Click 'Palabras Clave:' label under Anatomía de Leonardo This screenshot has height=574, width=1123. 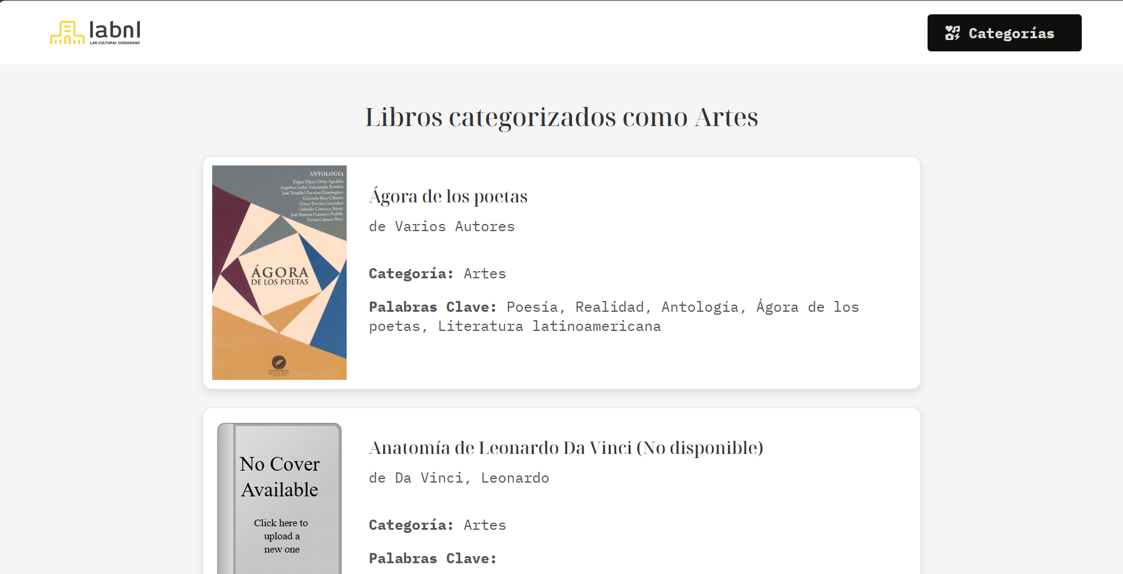(433, 558)
